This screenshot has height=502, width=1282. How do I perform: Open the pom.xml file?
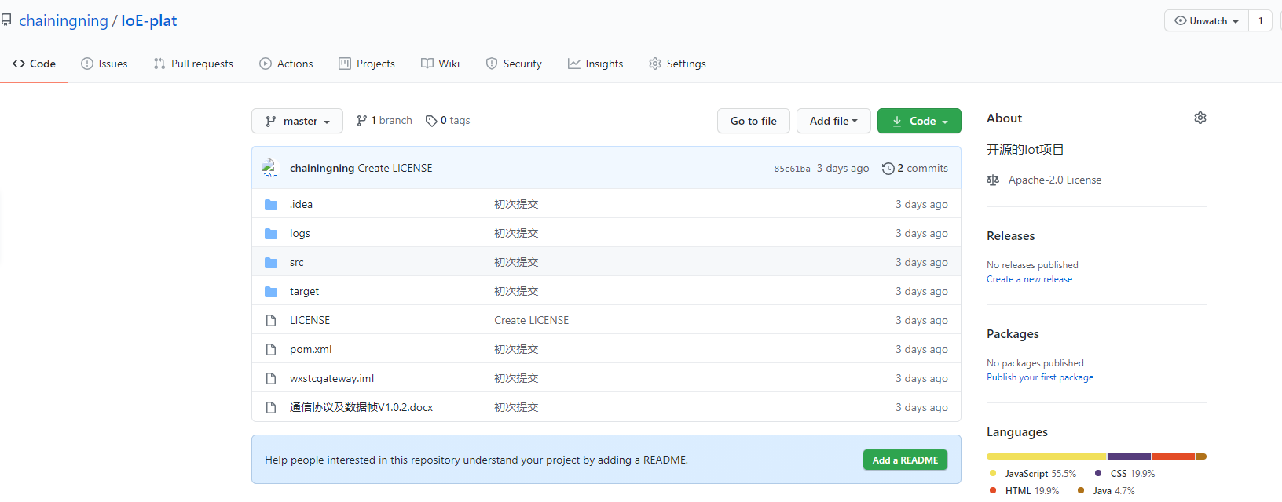(311, 349)
